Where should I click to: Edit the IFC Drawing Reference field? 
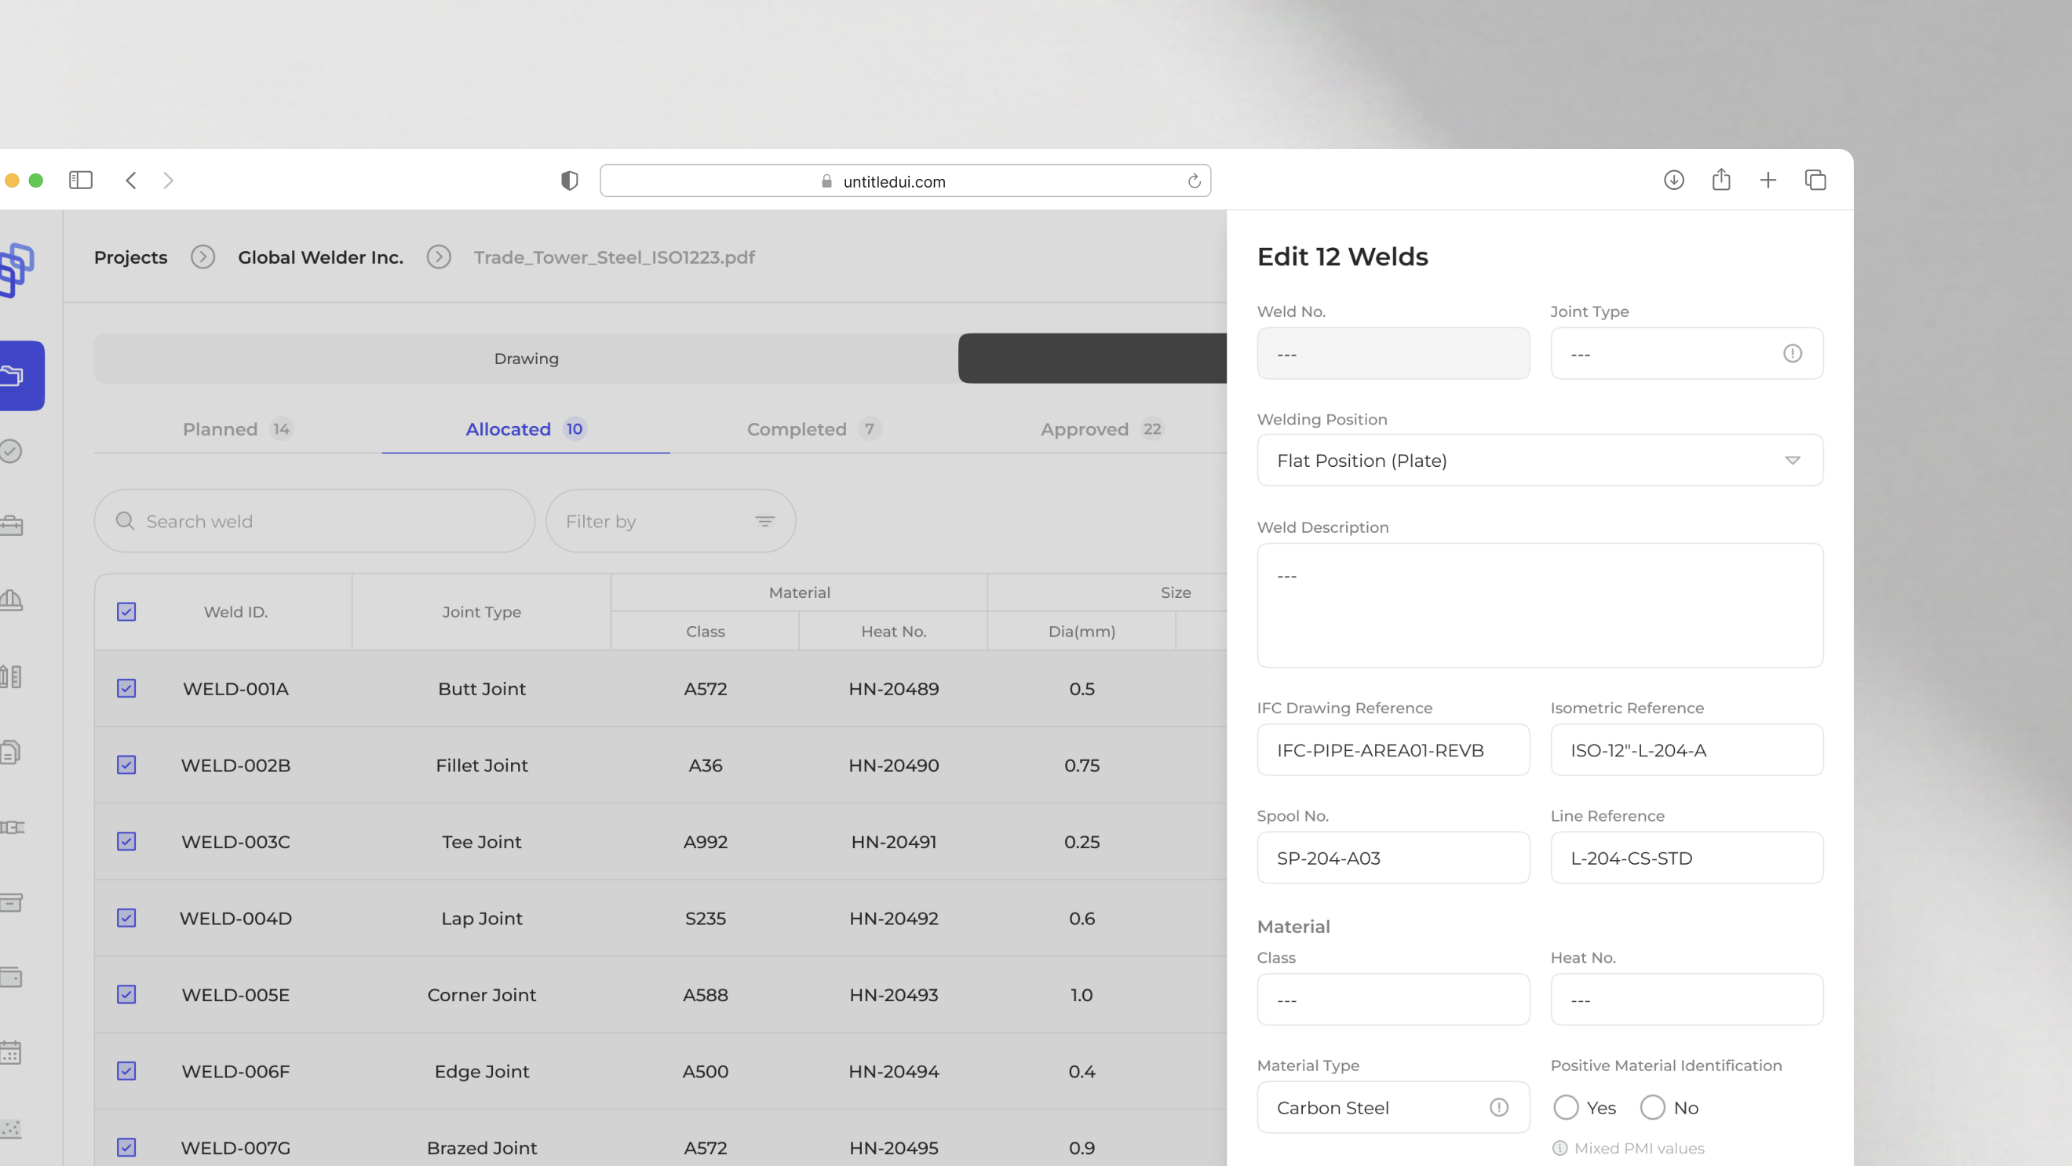coord(1393,749)
